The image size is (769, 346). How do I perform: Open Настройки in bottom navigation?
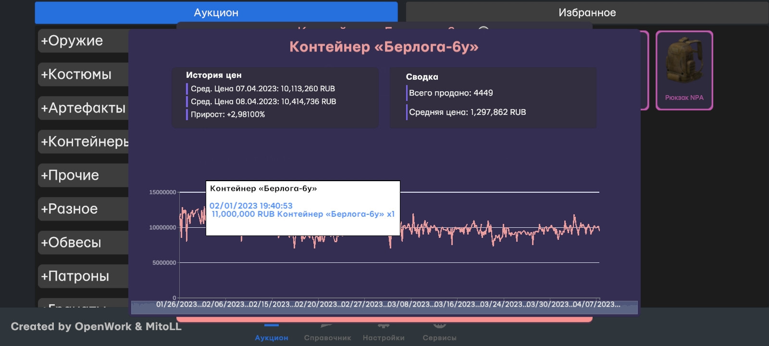(384, 333)
